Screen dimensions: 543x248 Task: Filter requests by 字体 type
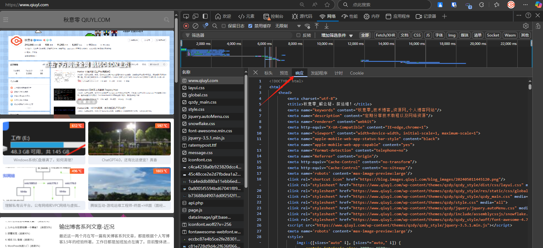[x=439, y=35]
